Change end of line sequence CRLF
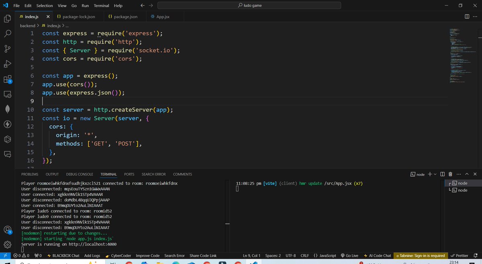Image resolution: width=482 pixels, height=264 pixels. pos(304,256)
